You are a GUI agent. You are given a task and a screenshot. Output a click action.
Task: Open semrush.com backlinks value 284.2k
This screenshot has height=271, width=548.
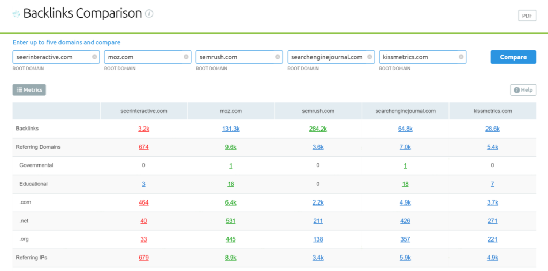point(318,129)
